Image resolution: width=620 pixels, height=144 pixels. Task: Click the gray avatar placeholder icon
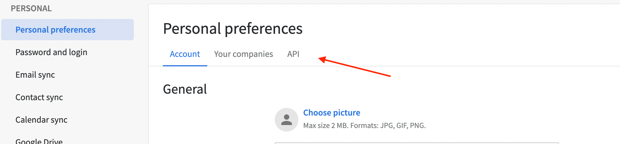point(286,120)
